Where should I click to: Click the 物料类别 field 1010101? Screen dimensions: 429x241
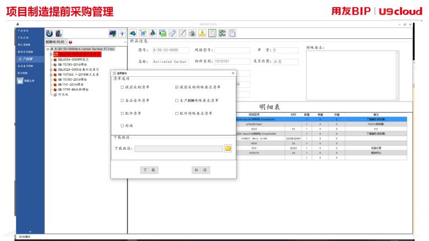pos(232,61)
